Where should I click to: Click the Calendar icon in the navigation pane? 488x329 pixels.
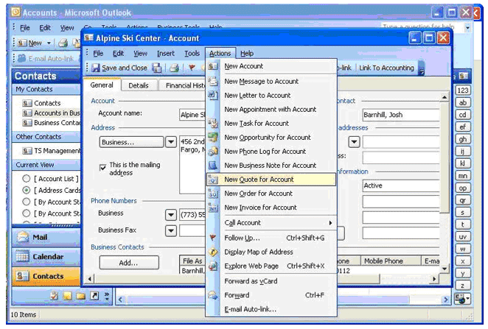pyautogui.click(x=21, y=257)
